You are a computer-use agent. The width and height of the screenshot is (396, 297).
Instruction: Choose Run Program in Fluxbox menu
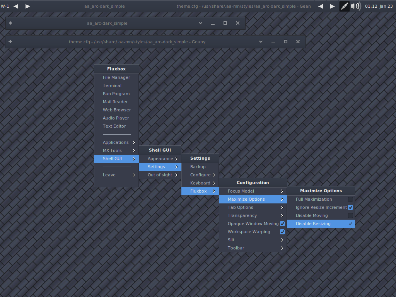pos(116,94)
